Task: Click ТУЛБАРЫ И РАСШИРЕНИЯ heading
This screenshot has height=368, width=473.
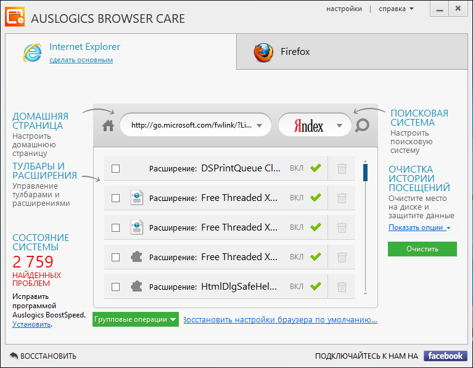Action: tap(44, 171)
